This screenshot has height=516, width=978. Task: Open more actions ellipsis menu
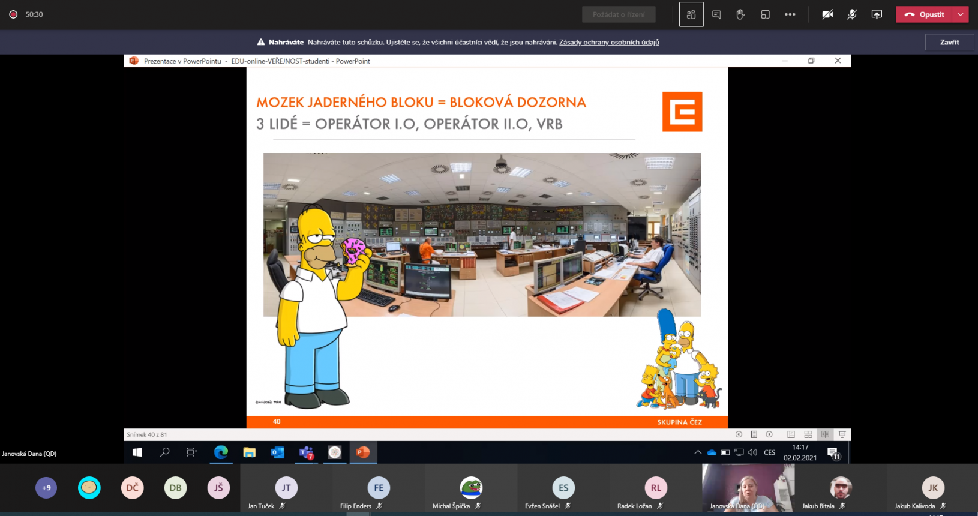[x=790, y=14]
